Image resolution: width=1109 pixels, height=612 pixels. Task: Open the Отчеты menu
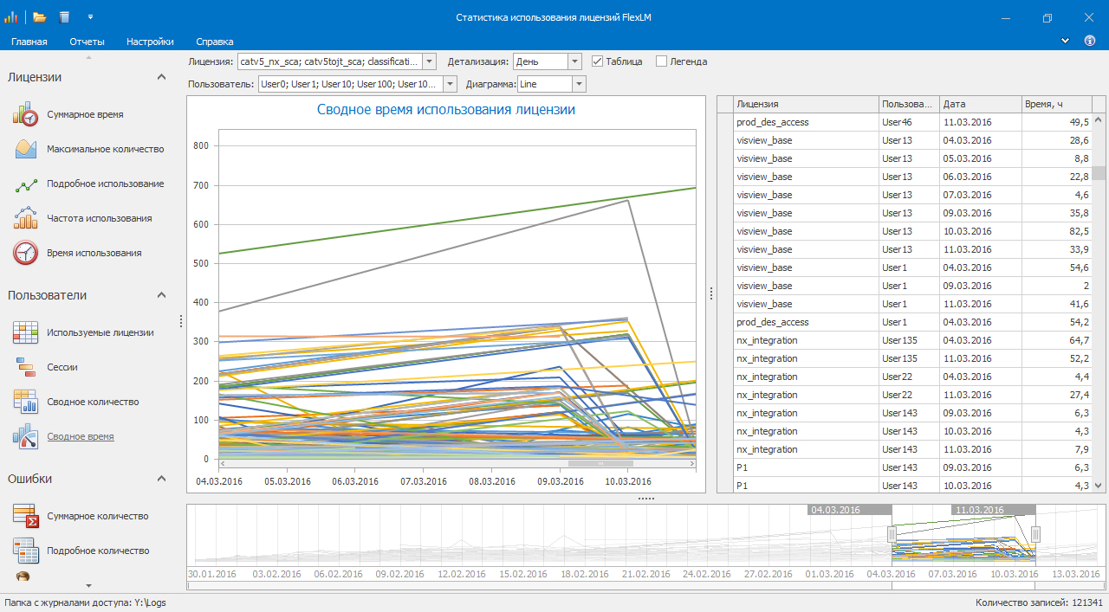(x=87, y=41)
